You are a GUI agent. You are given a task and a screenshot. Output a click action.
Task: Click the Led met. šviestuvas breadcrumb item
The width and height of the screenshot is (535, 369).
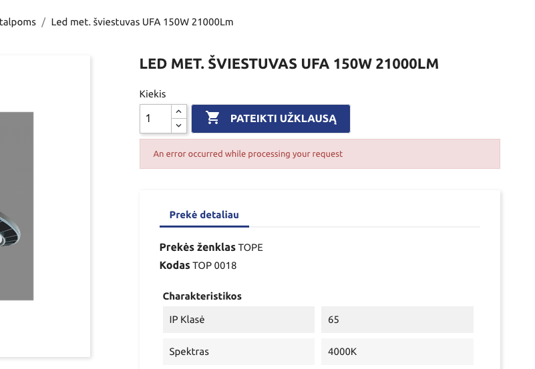point(142,22)
